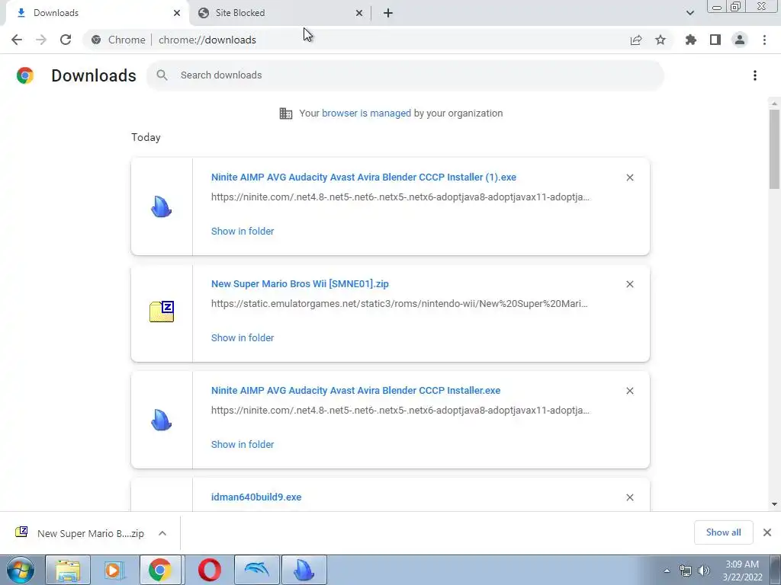Show hidden system tray icons
781x585 pixels.
(x=667, y=571)
